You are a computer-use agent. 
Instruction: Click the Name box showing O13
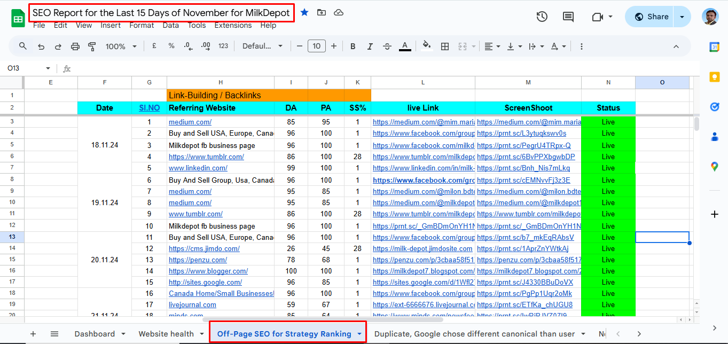coord(28,68)
